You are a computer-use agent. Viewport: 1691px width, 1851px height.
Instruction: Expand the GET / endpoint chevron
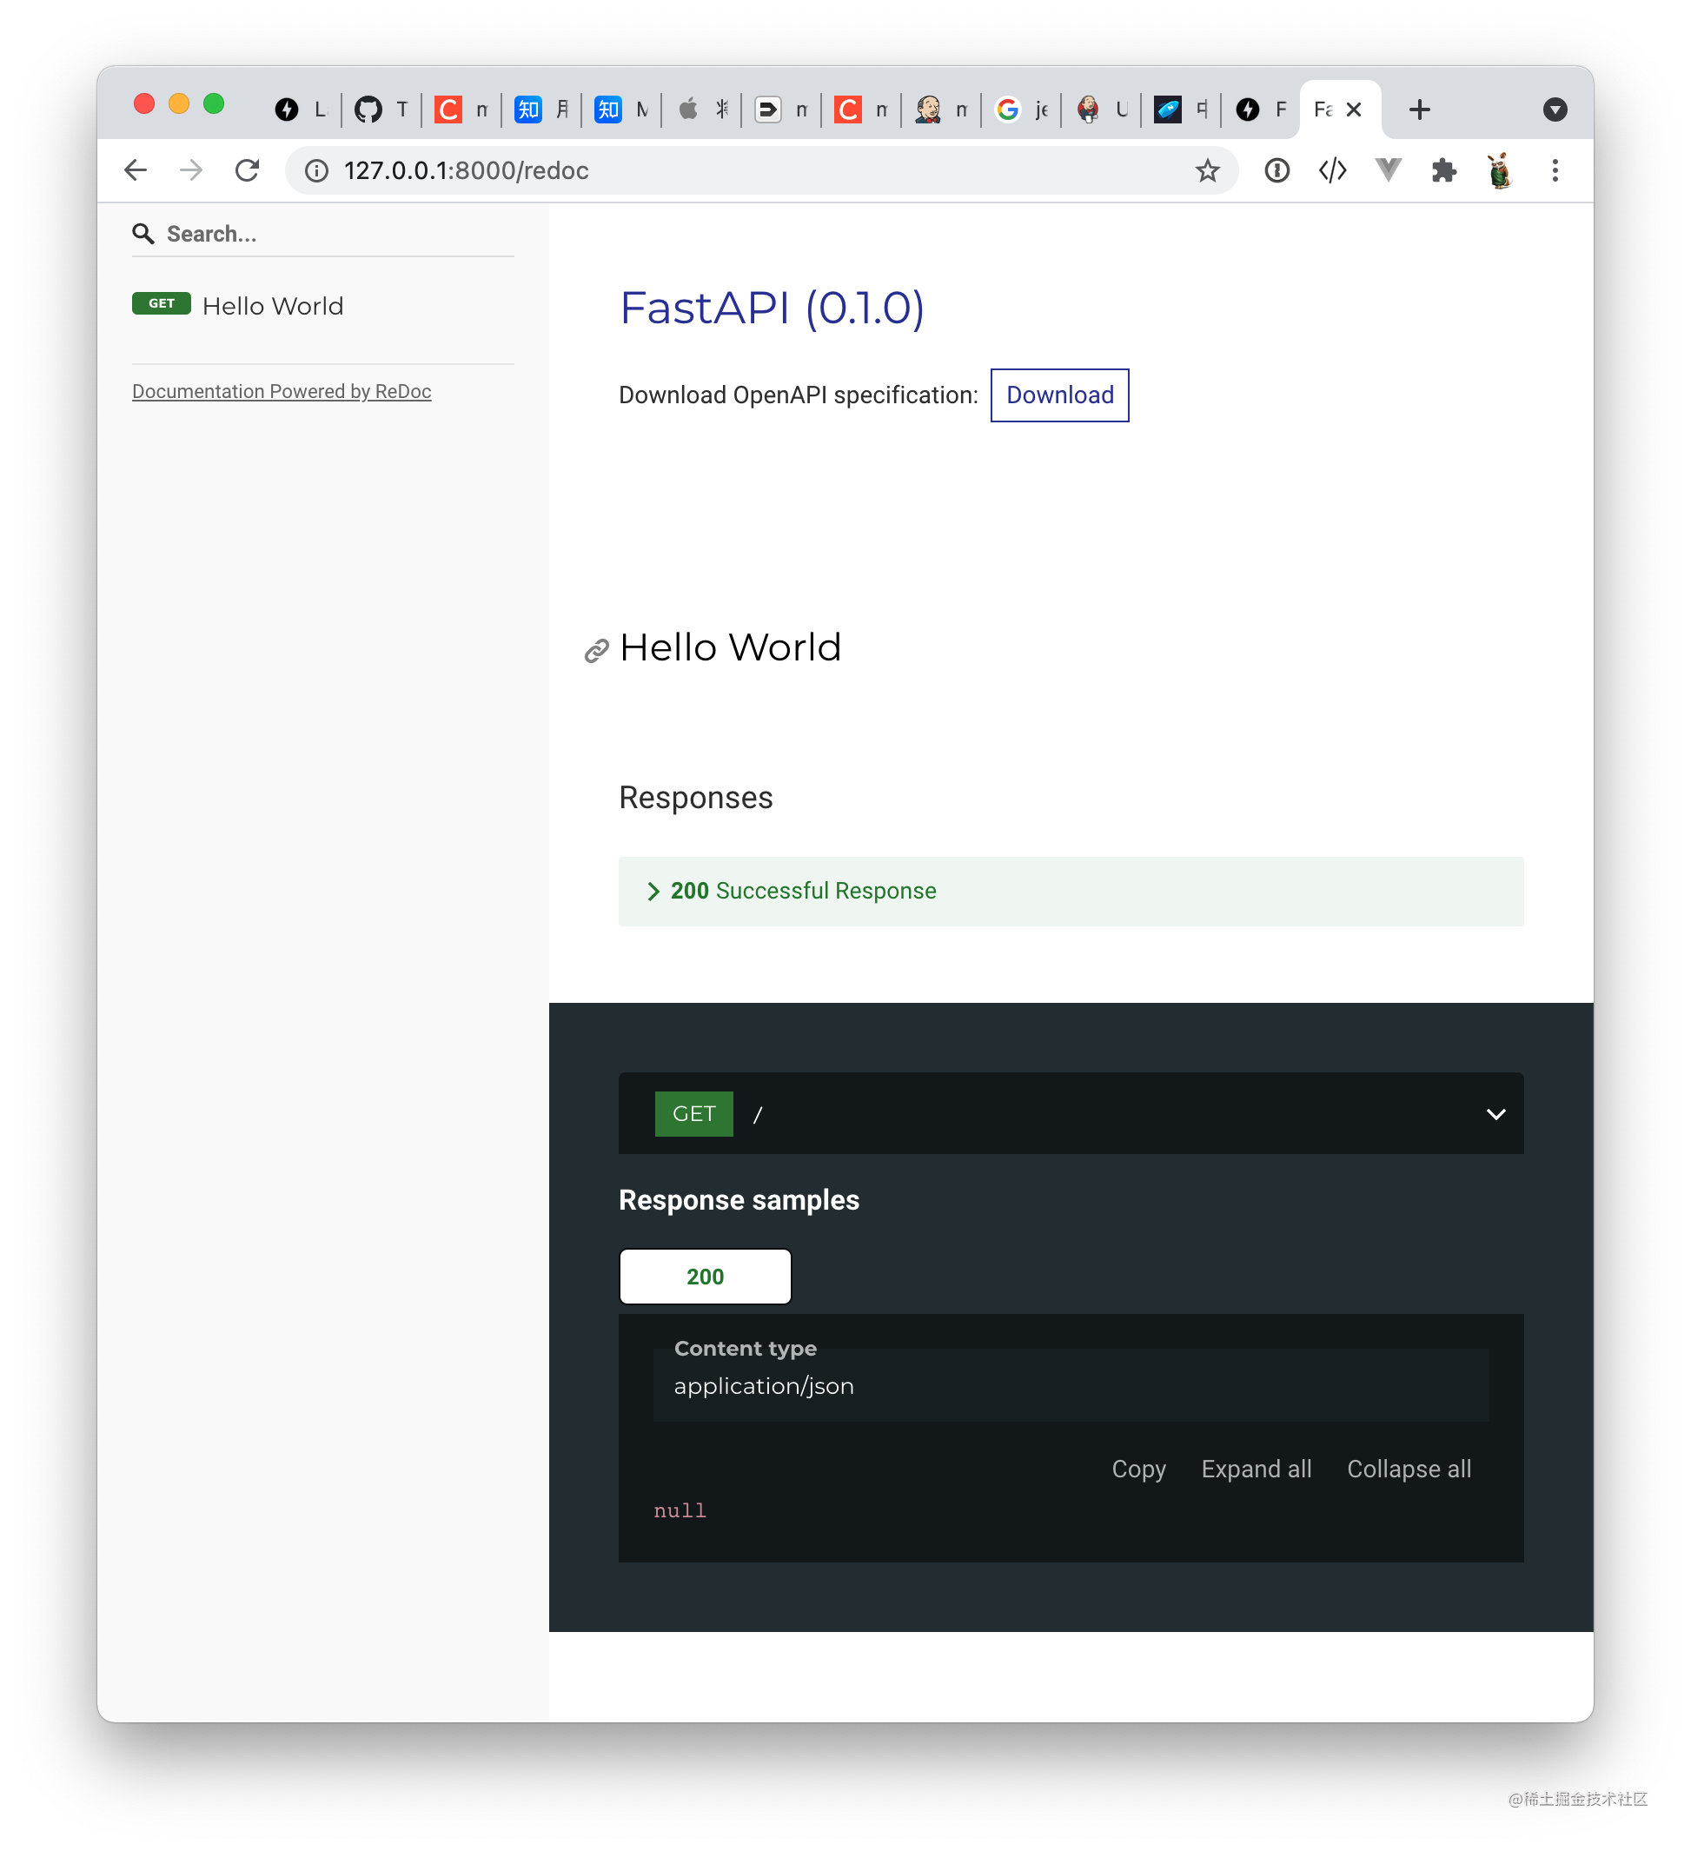[x=1495, y=1114]
